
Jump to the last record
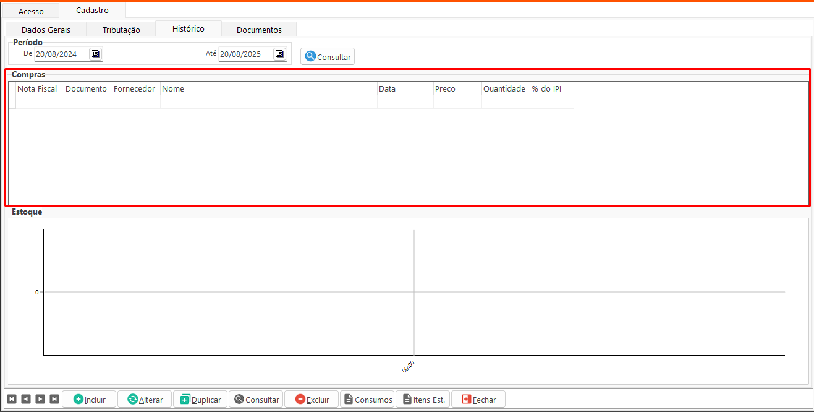click(x=54, y=399)
